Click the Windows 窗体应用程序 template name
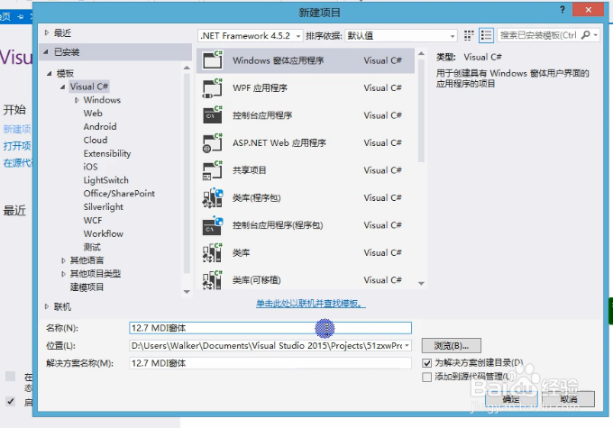Viewport: 613px width, 428px height. click(279, 60)
